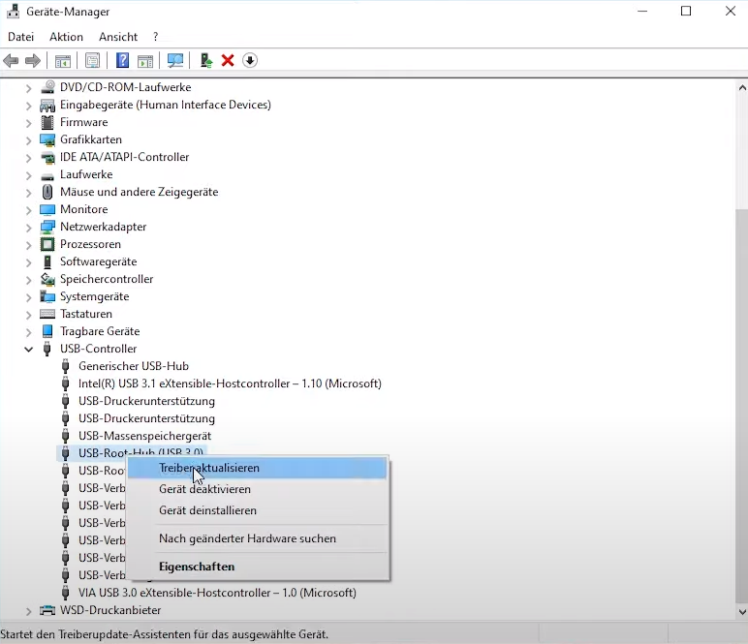Close the Geräte-Manager window

[730, 11]
